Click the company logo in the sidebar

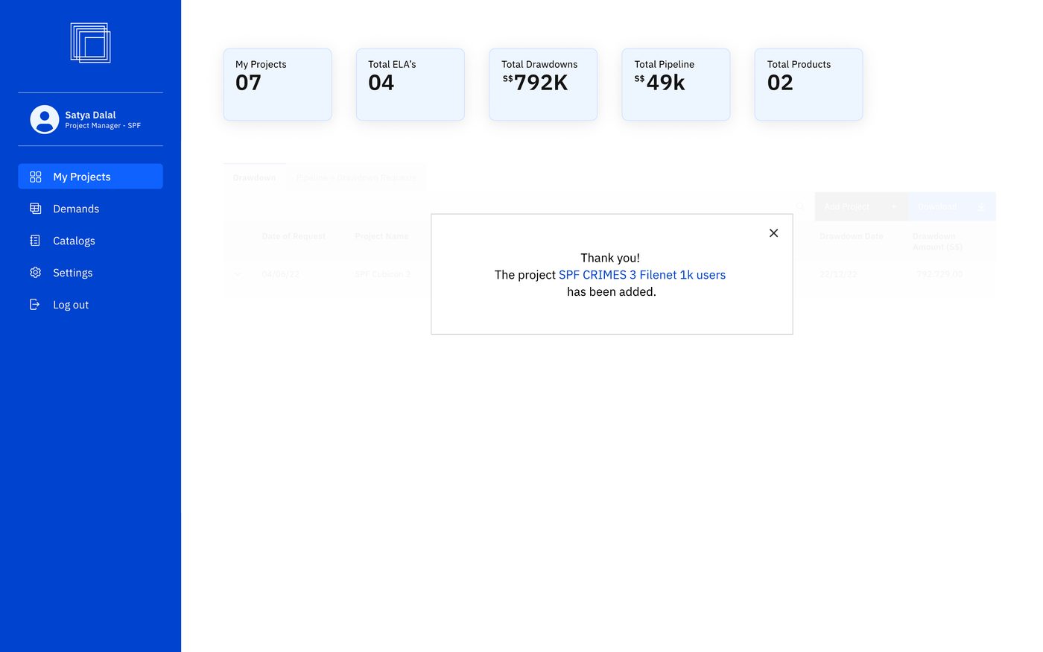point(90,43)
